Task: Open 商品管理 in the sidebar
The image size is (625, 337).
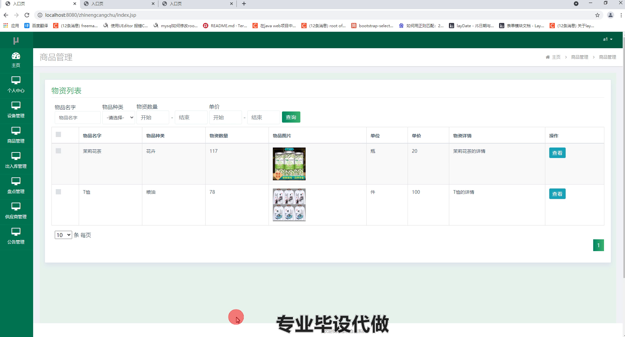Action: [16, 135]
